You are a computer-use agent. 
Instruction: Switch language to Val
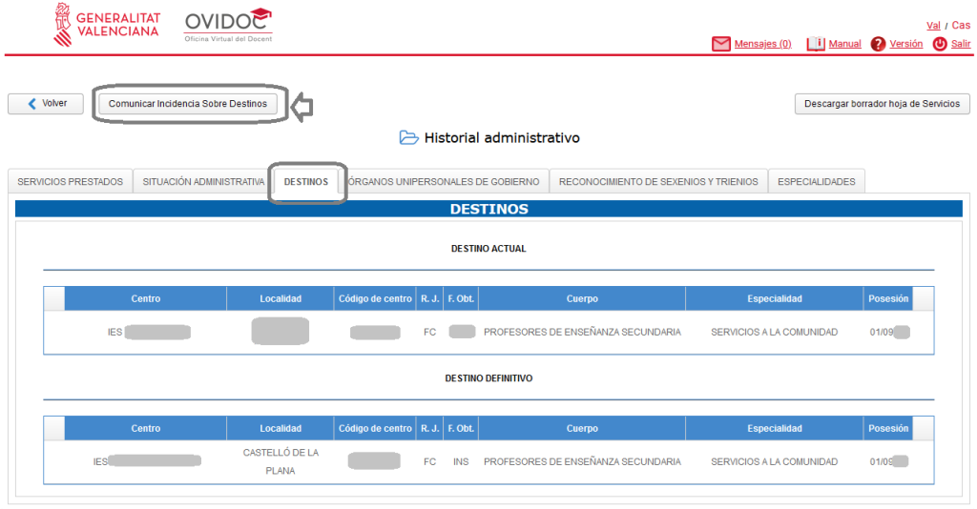[933, 26]
